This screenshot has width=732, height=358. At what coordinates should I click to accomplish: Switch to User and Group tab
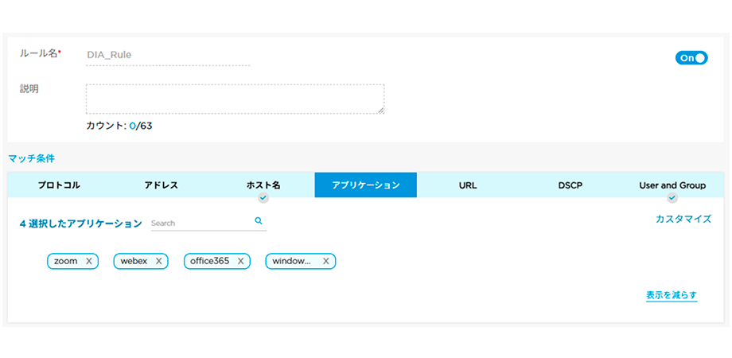click(x=672, y=185)
